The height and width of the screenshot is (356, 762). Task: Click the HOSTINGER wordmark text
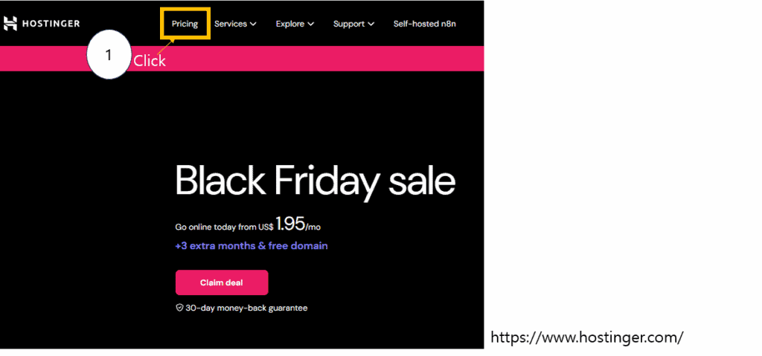click(51, 24)
